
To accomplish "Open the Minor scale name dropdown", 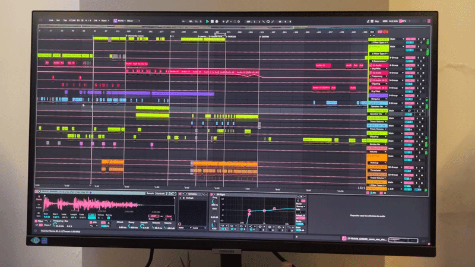I will tap(133, 21).
